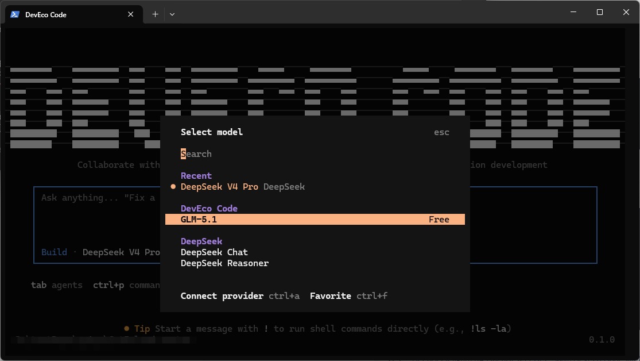Pick the DeepSeek Chat model
This screenshot has width=640, height=361.
tap(214, 252)
